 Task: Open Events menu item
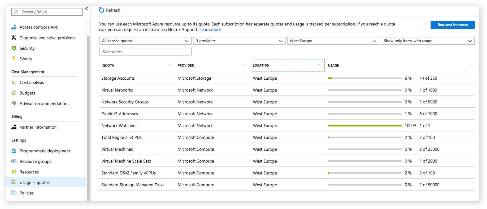click(25, 59)
